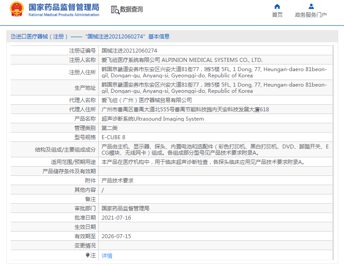The width and height of the screenshot is (344, 266).
Task: Click the 代理人名称 label
Action: [x=82, y=100]
